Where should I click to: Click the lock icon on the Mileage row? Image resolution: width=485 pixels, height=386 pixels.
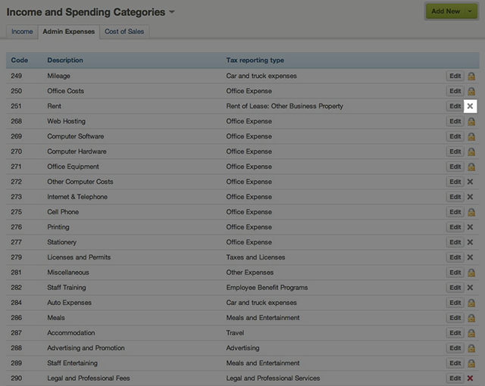tap(471, 76)
